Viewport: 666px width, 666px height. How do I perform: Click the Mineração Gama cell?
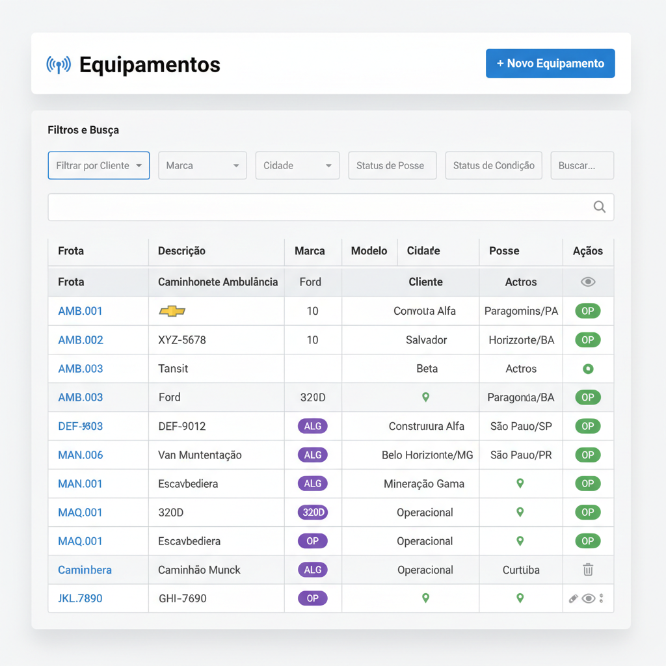pos(424,484)
